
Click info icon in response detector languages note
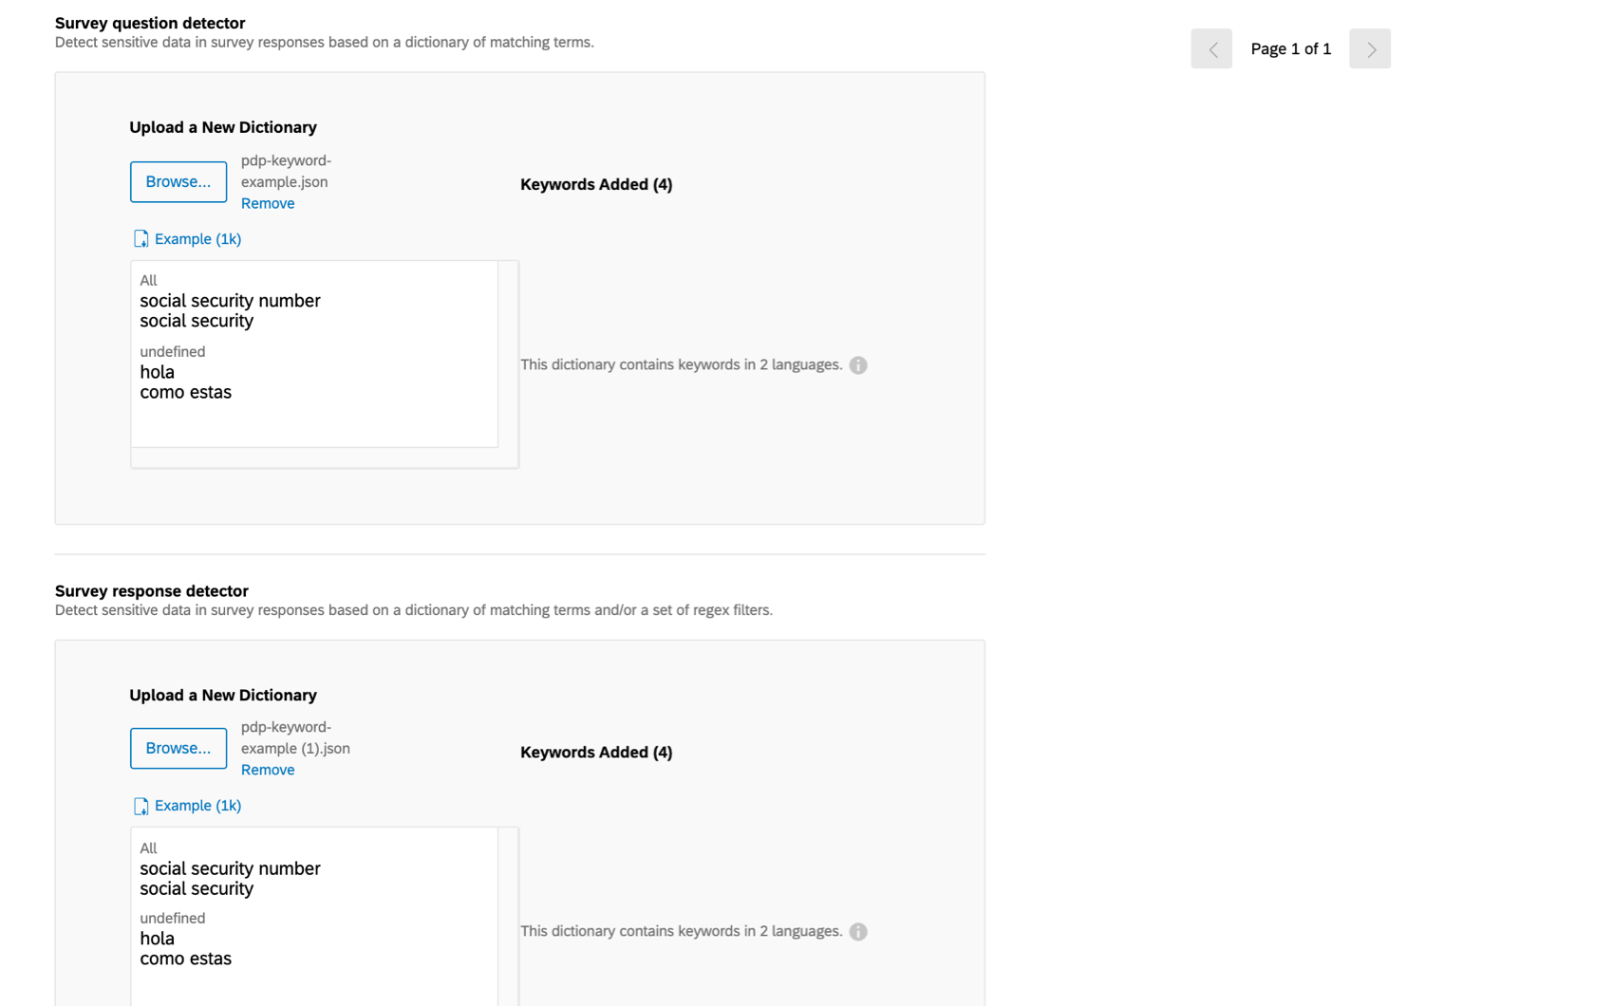(858, 932)
